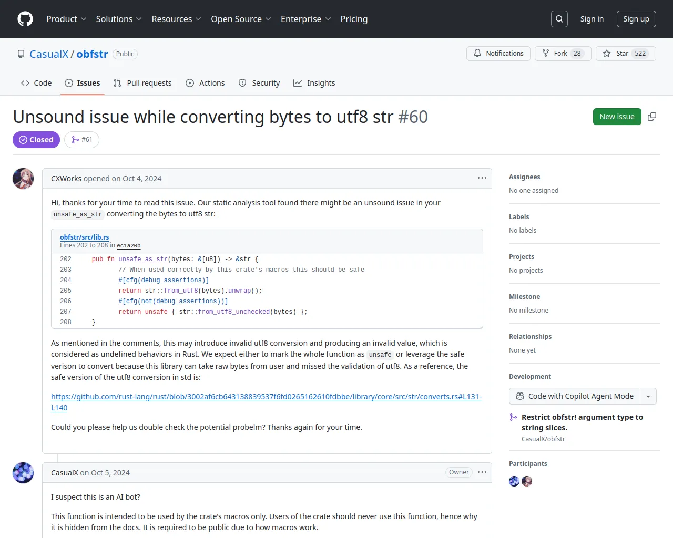The width and height of the screenshot is (673, 538).
Task: Click the star count 522
Action: coord(640,54)
